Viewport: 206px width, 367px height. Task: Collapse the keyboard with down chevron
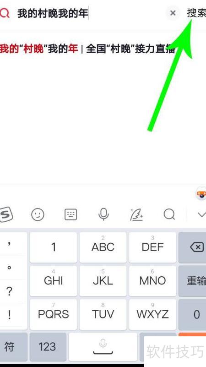[x=201, y=214]
